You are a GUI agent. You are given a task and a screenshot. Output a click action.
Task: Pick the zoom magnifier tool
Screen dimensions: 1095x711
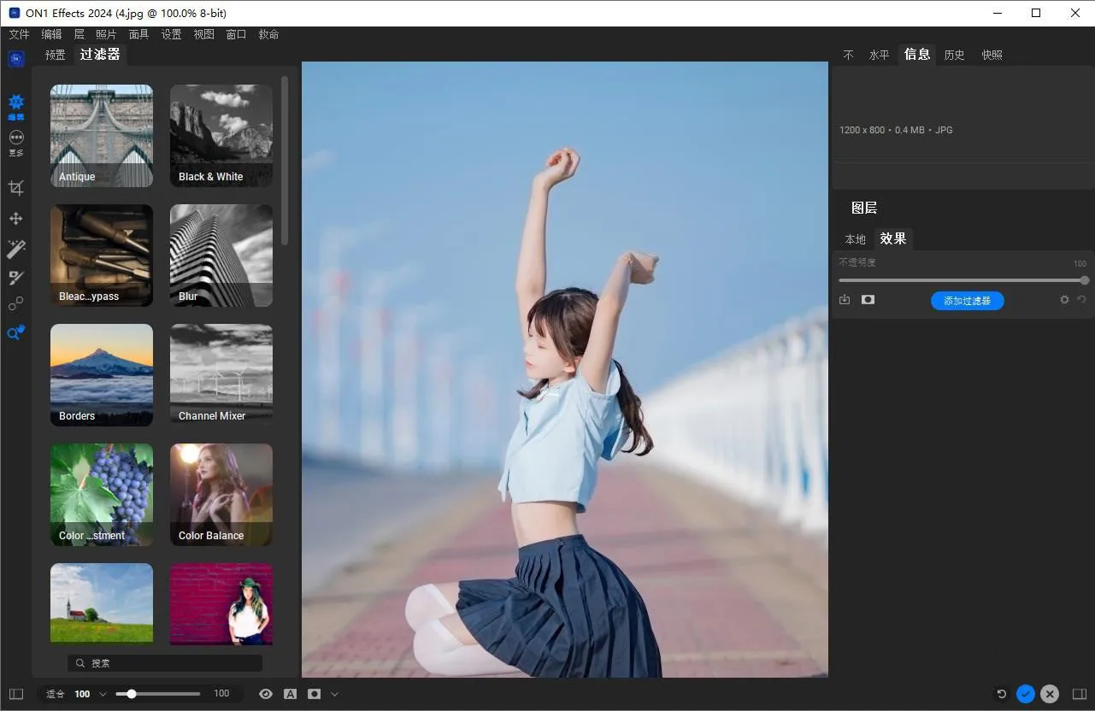[x=15, y=333]
